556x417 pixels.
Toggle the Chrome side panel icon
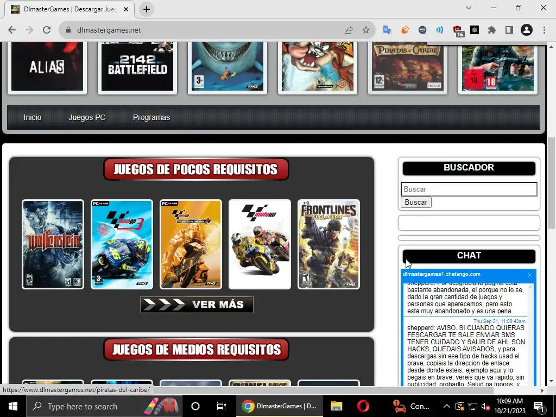(x=509, y=30)
